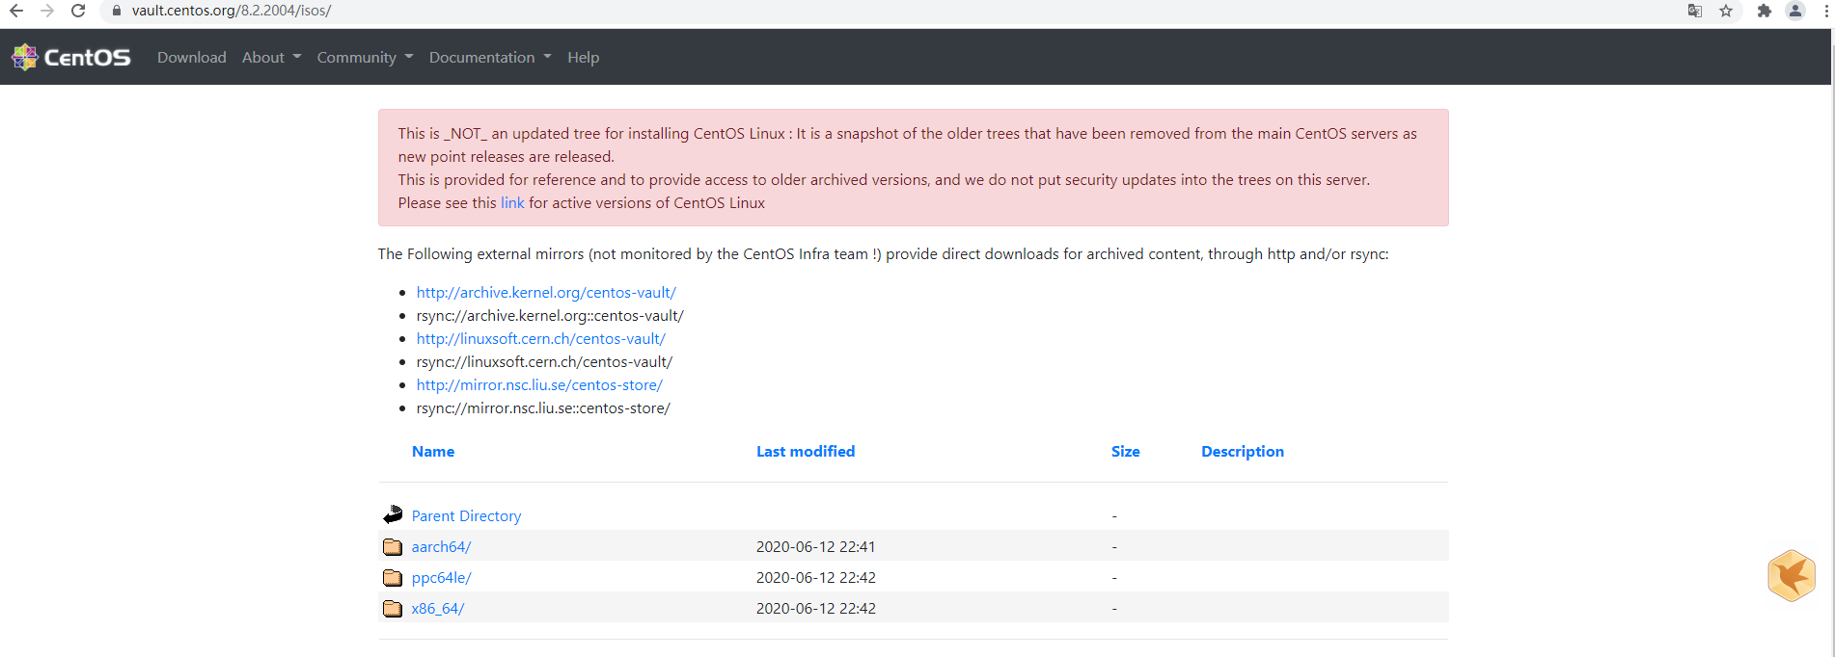Sort listing by Last modified column header
The height and width of the screenshot is (657, 1835).
806,451
